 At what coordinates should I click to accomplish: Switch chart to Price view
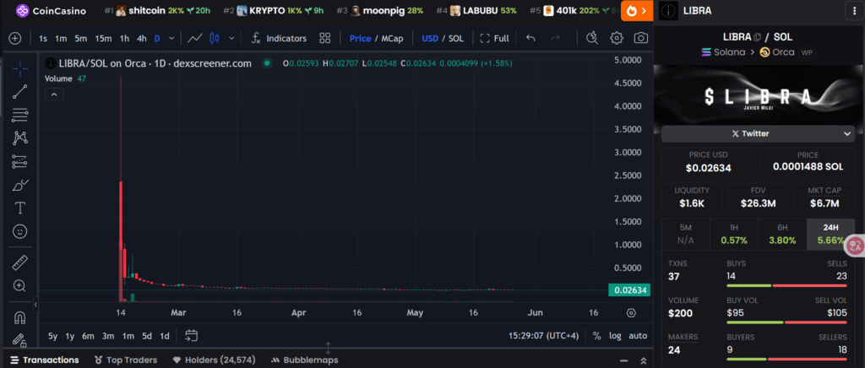(x=360, y=39)
